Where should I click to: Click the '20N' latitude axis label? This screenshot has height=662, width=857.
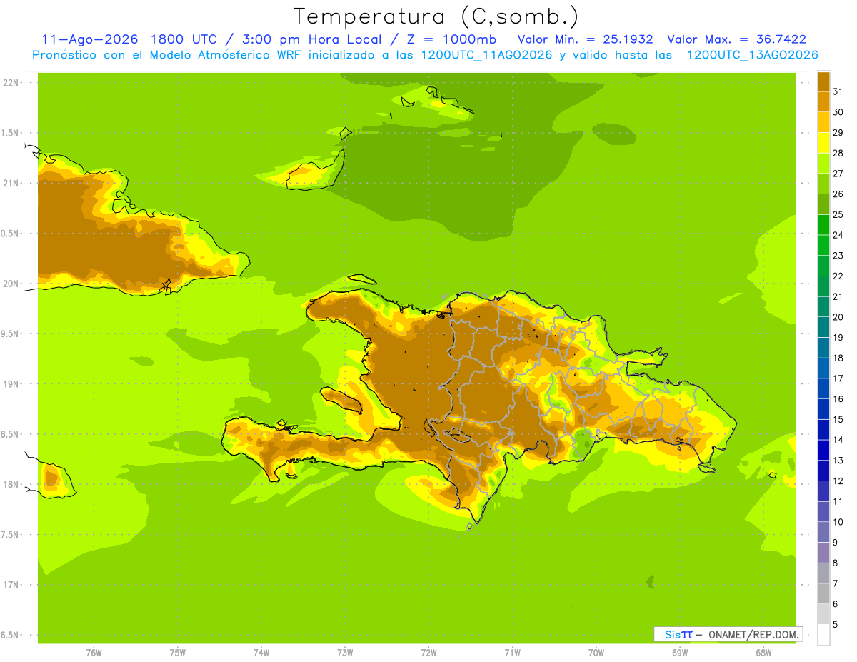tap(11, 284)
